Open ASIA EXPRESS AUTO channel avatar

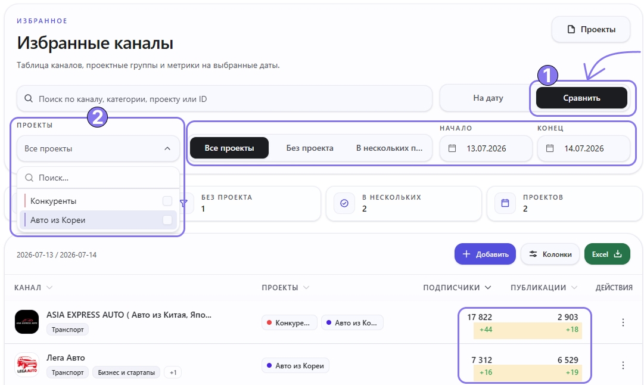pyautogui.click(x=27, y=322)
